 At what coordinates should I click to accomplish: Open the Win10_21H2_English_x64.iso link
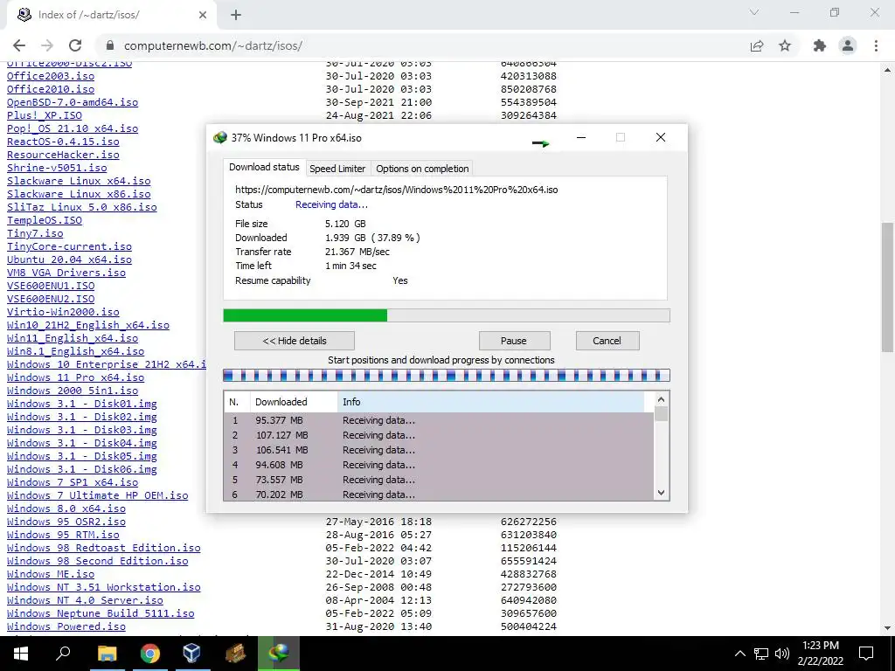88,325
